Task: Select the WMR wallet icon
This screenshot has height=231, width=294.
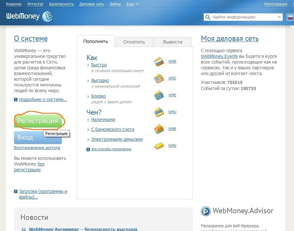Action: coord(159,62)
